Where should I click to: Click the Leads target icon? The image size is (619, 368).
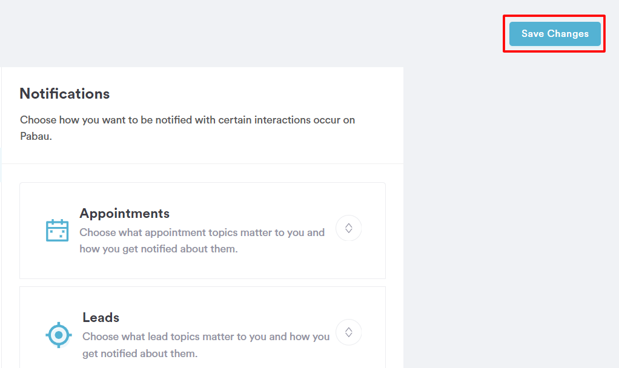[59, 335]
